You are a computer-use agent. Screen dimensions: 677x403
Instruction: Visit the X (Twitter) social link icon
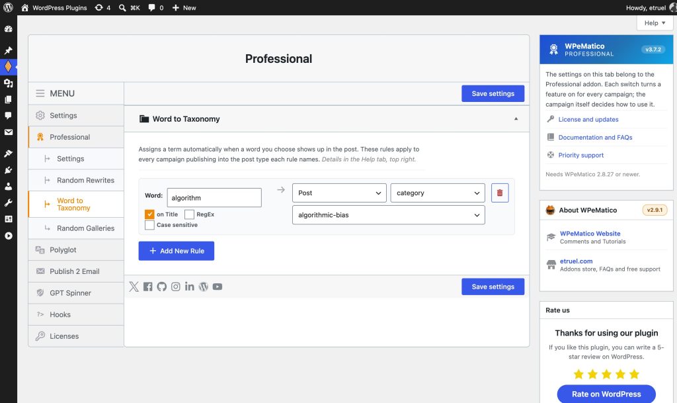(x=134, y=287)
